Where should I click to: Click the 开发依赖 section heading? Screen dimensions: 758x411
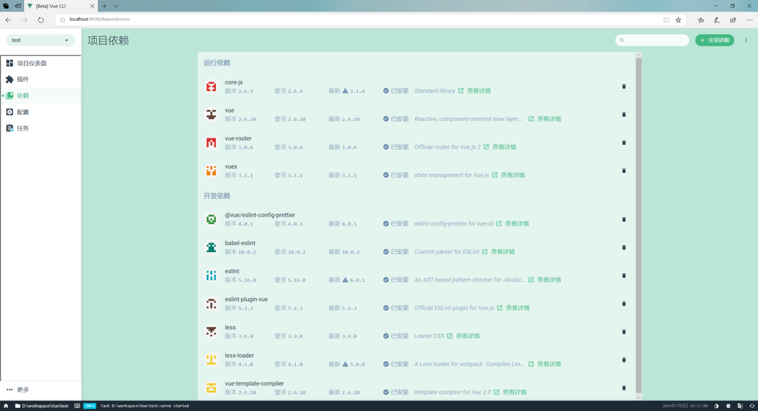coord(217,196)
